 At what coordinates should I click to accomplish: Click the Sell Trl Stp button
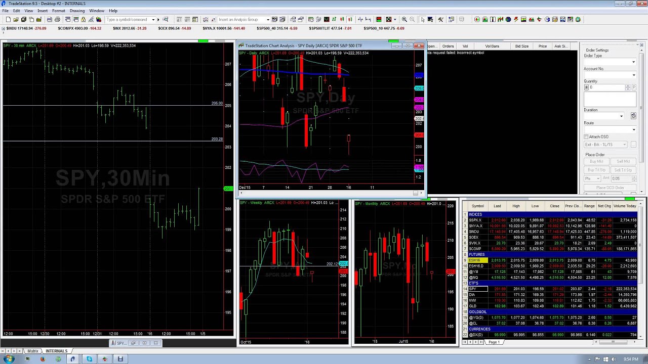pyautogui.click(x=624, y=170)
